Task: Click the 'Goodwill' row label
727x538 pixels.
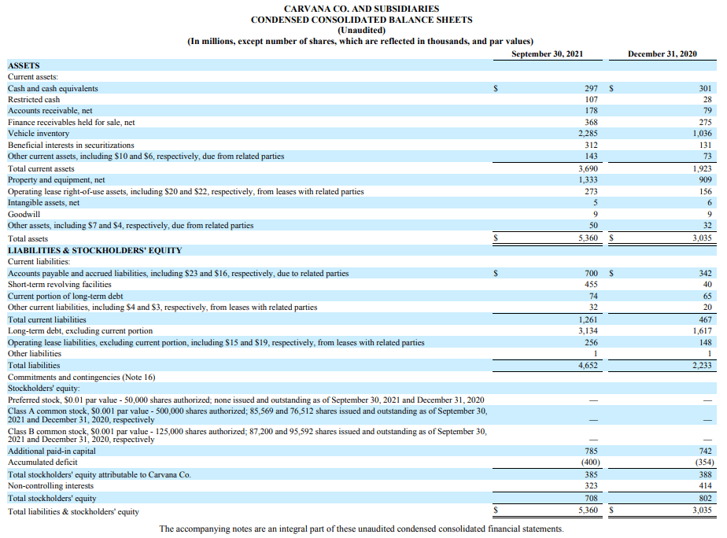Action: pos(24,214)
